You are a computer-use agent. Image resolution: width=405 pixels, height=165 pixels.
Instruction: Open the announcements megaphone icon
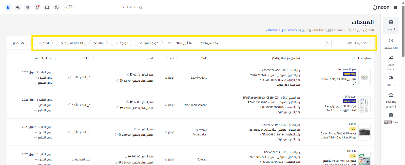tap(28, 7)
